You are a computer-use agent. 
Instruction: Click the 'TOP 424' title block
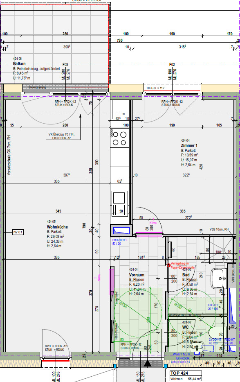click(x=179, y=373)
